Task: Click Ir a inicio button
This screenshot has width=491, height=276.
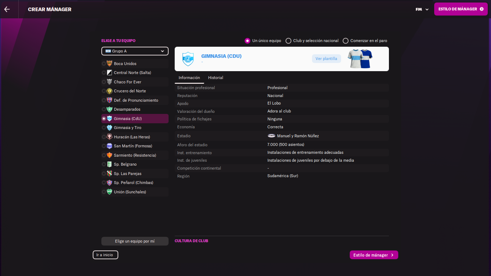Action: pos(105,255)
